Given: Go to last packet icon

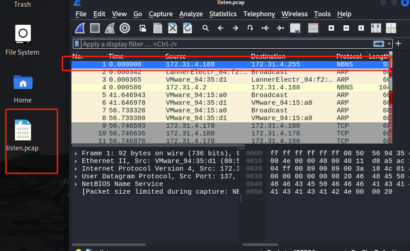Looking at the screenshot, I should 280,28.
